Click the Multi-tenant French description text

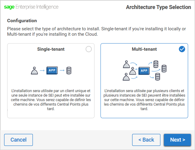pos(144,100)
